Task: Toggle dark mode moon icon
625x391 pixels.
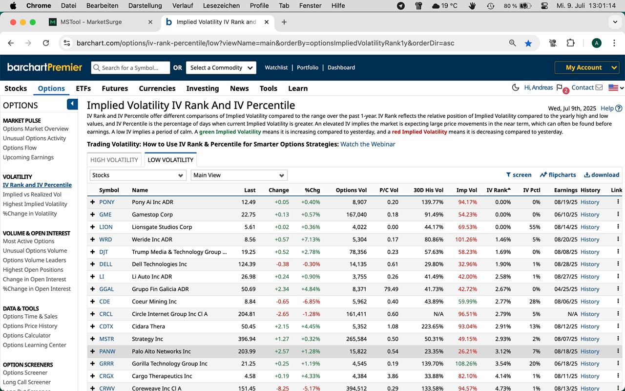Action: coord(515,87)
